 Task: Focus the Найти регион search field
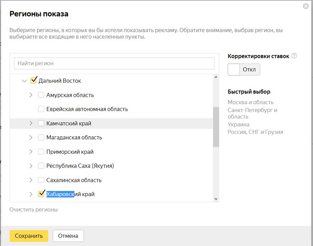click(x=114, y=63)
